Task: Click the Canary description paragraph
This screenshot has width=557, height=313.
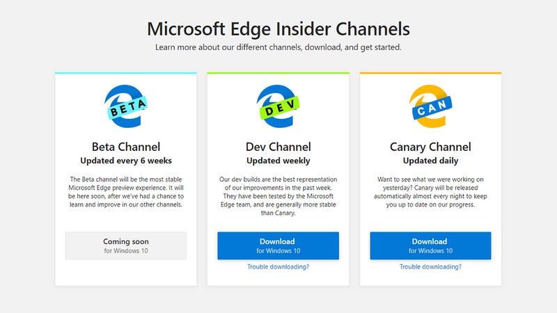Action: click(x=430, y=192)
